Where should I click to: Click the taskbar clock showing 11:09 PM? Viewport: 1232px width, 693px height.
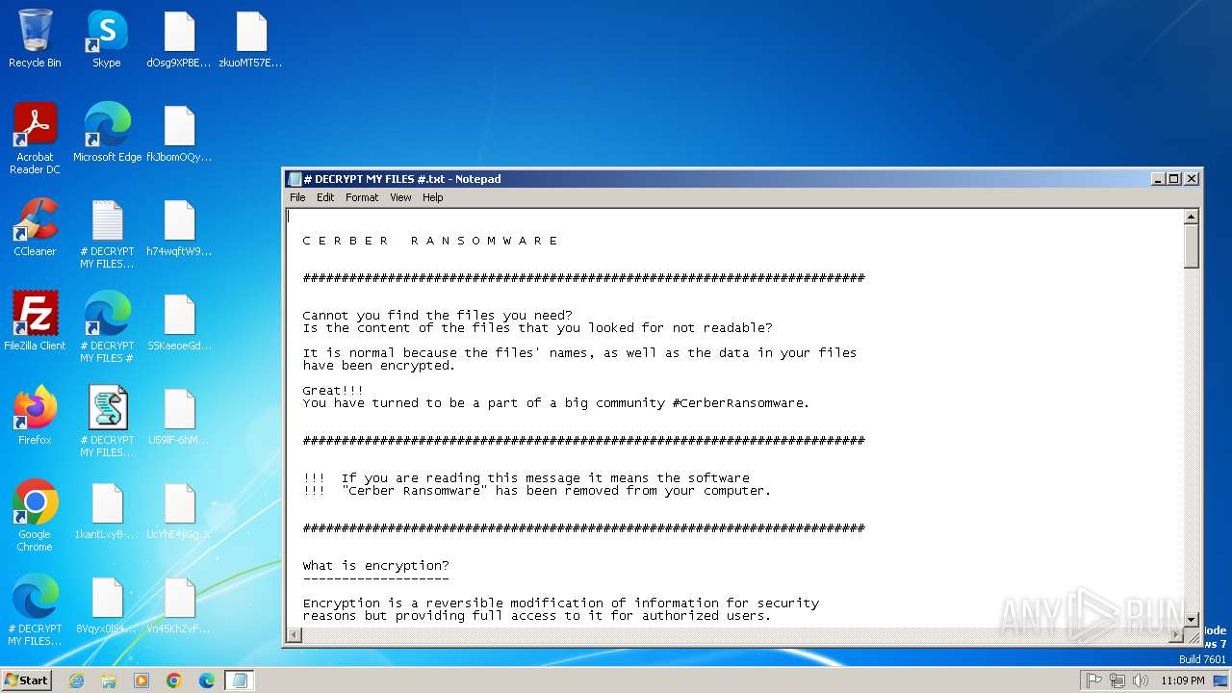[x=1182, y=680]
